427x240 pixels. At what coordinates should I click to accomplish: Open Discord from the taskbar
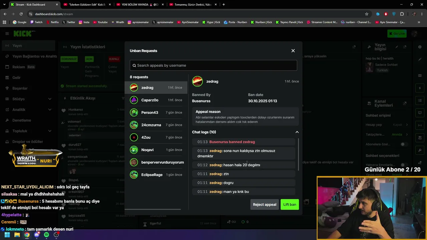tap(37, 235)
